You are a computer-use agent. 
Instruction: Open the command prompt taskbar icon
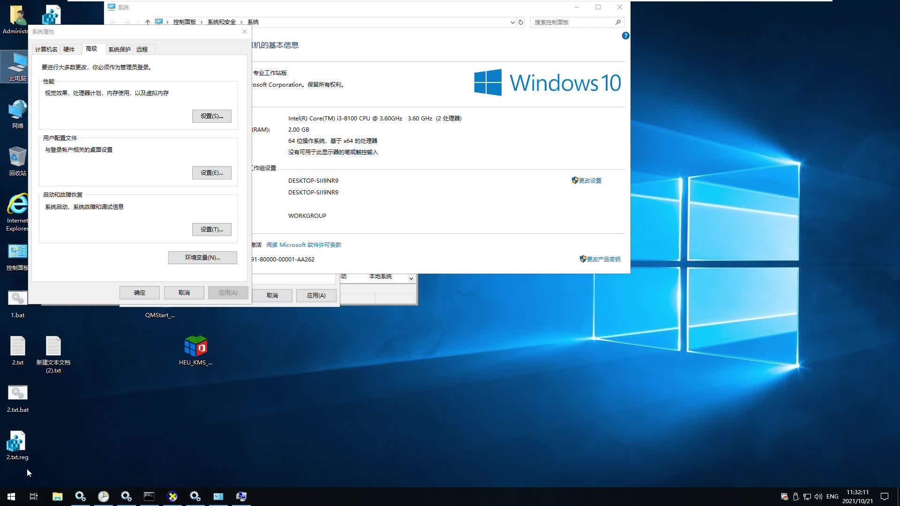tap(149, 496)
